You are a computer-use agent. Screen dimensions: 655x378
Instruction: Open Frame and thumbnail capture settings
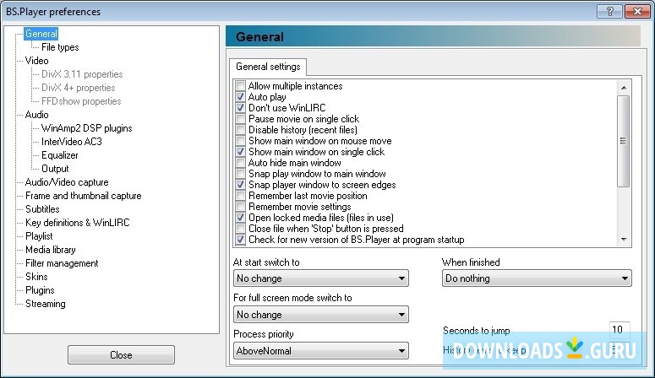[x=83, y=196]
